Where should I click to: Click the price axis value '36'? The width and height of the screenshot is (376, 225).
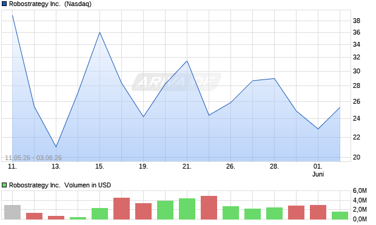tap(357, 32)
